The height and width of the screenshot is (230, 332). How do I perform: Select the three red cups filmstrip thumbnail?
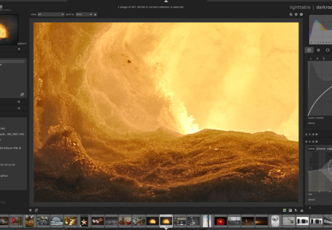coord(98,221)
